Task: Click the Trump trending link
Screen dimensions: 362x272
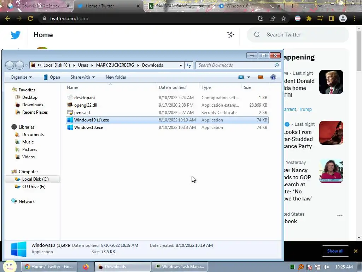Action: (305, 109)
